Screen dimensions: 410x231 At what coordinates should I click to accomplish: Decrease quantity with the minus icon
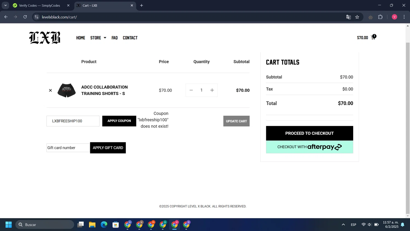click(x=191, y=90)
